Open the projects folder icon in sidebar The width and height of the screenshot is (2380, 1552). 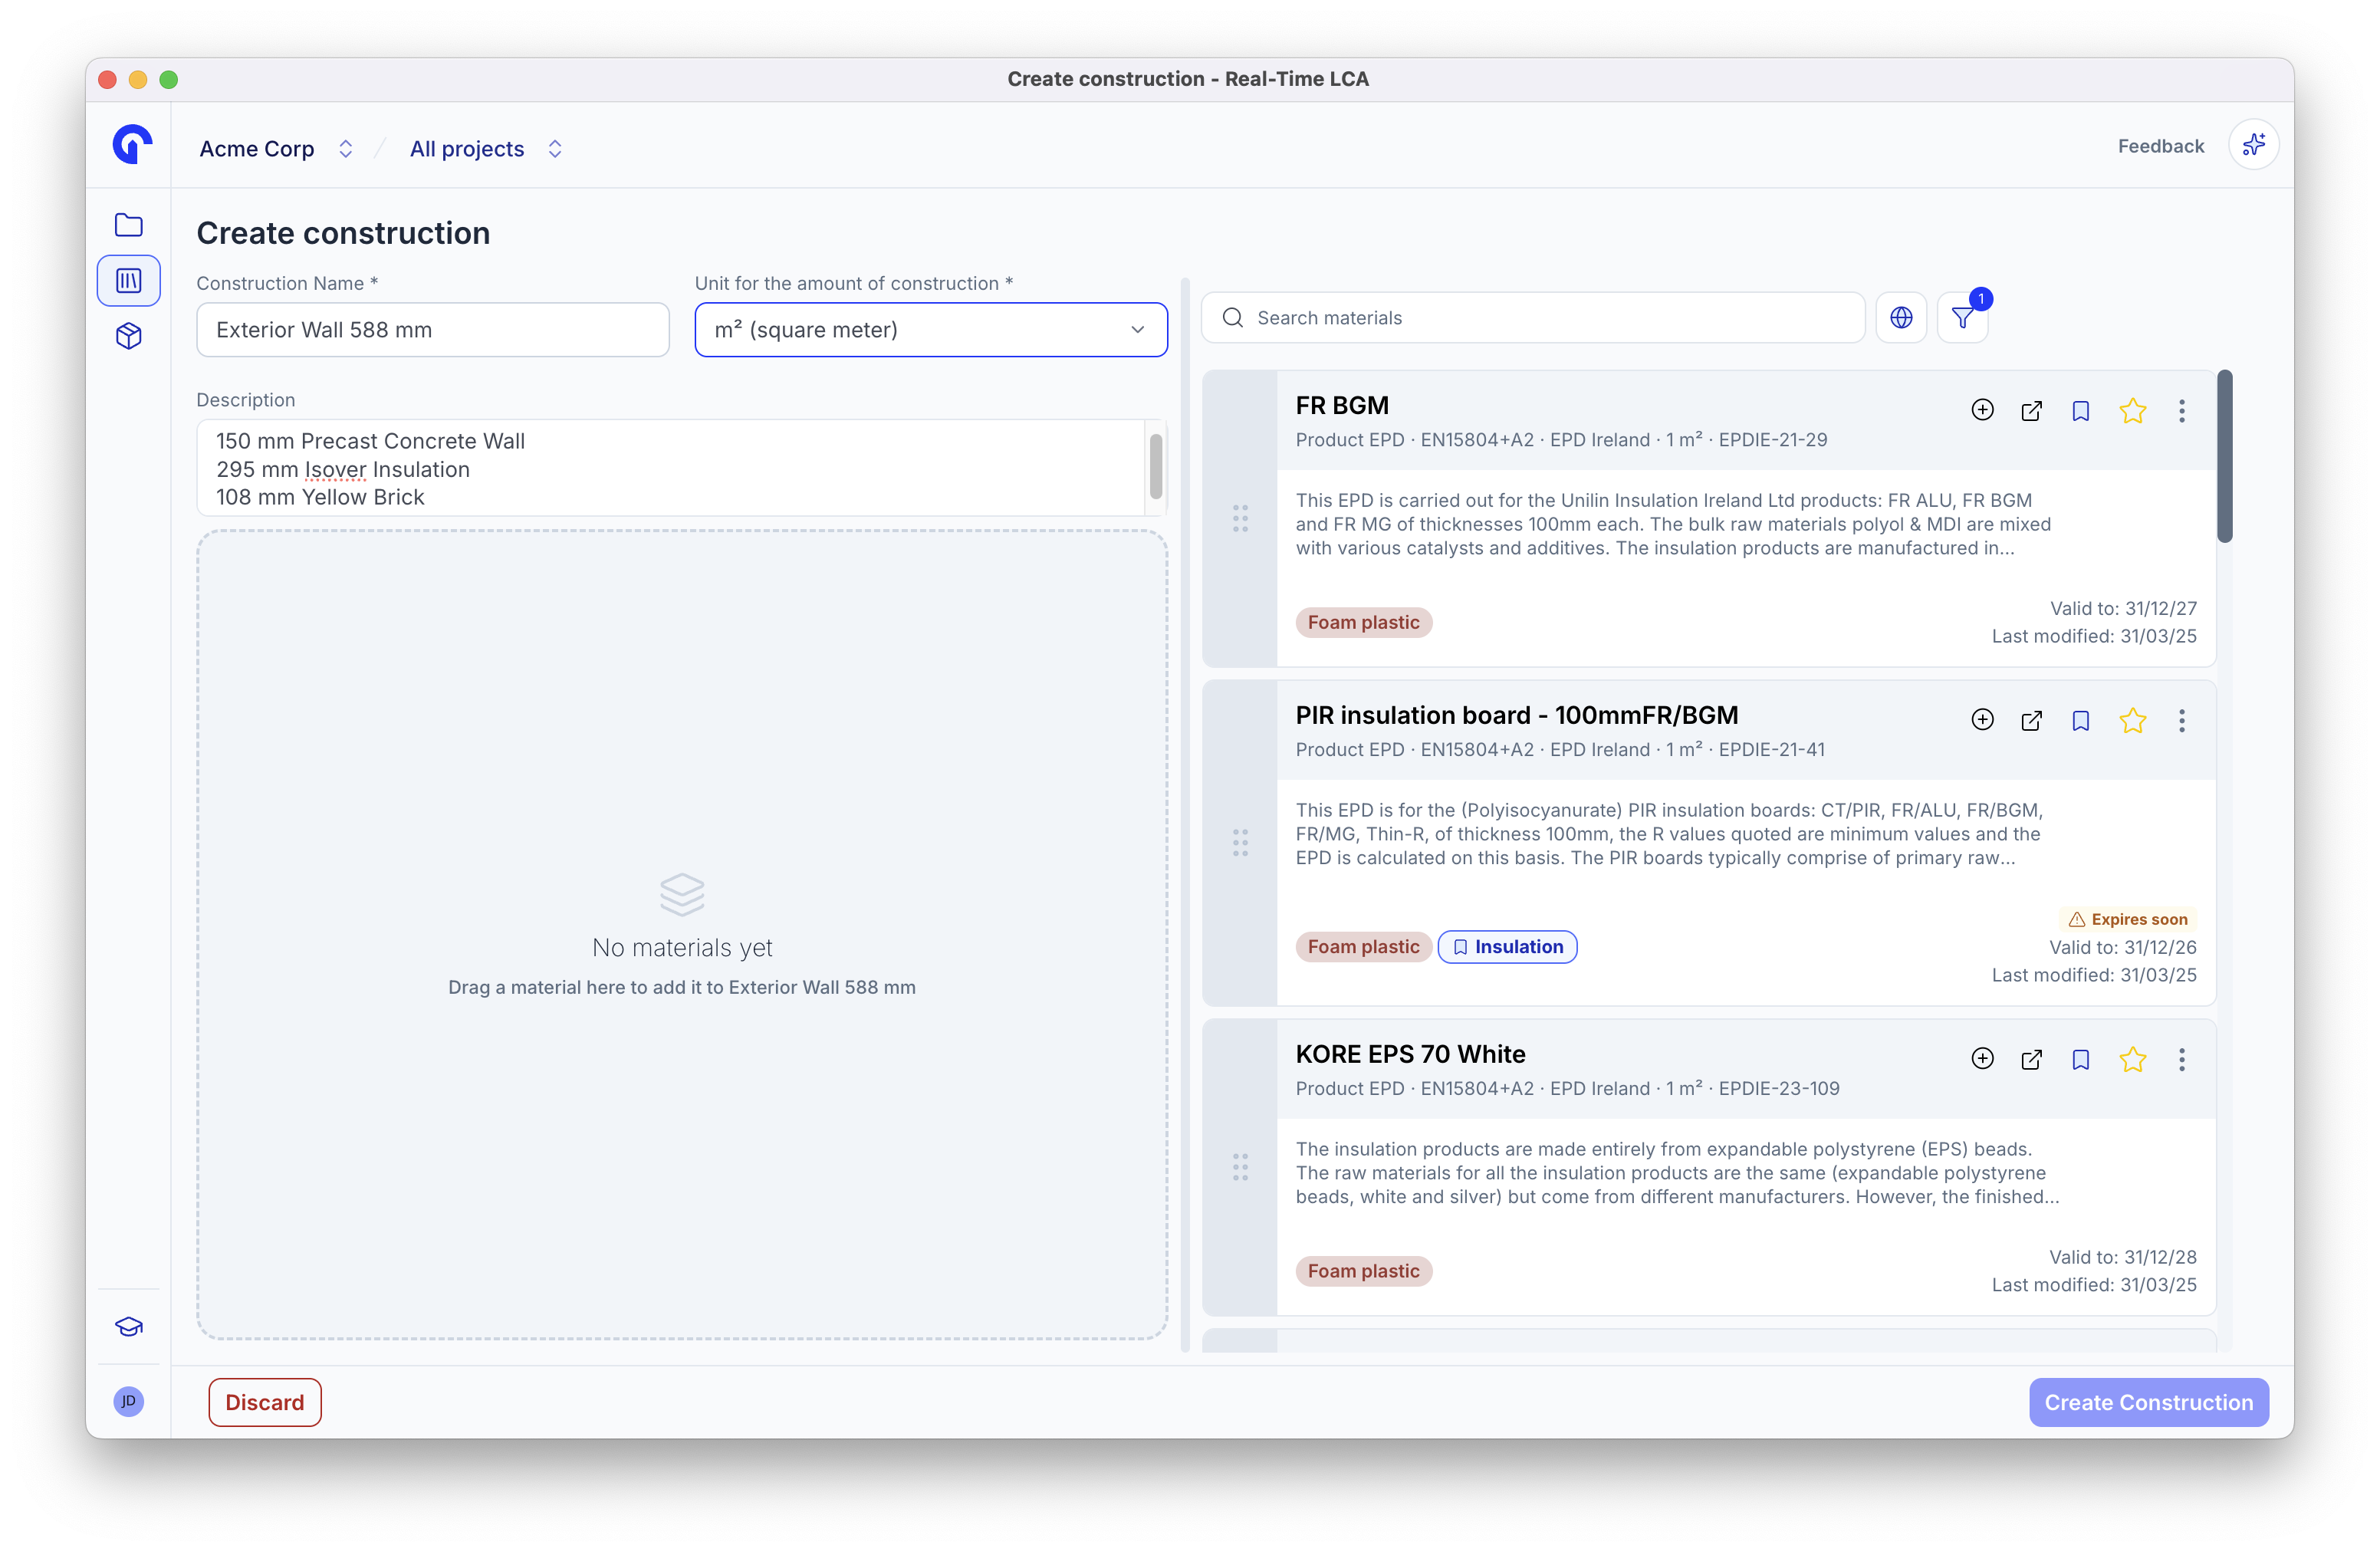click(129, 225)
